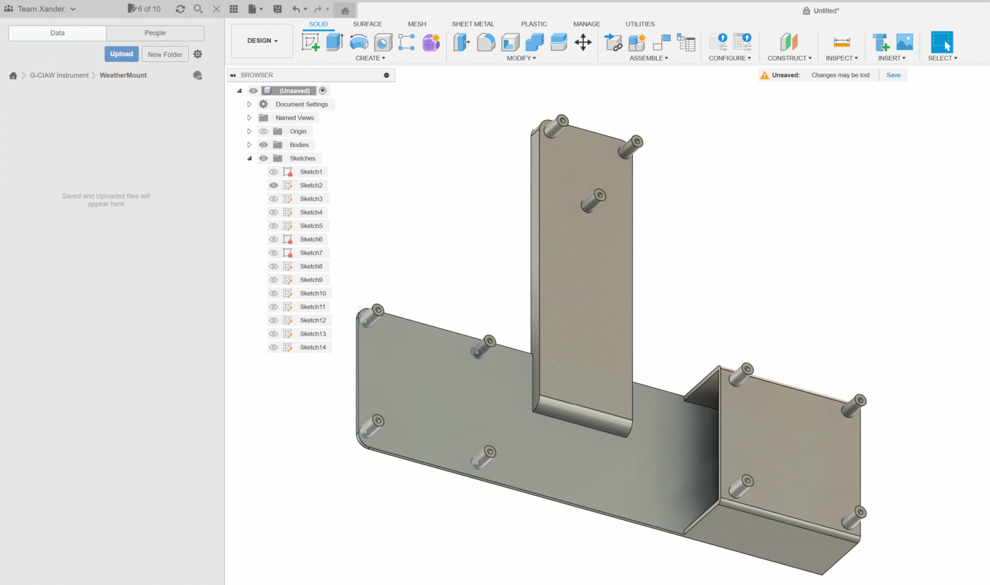Click the Upload button
Image resolution: width=990 pixels, height=585 pixels.
click(x=121, y=54)
